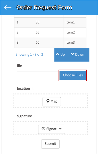Click the Order Request Form title
98x154 pixels.
[x=44, y=8]
